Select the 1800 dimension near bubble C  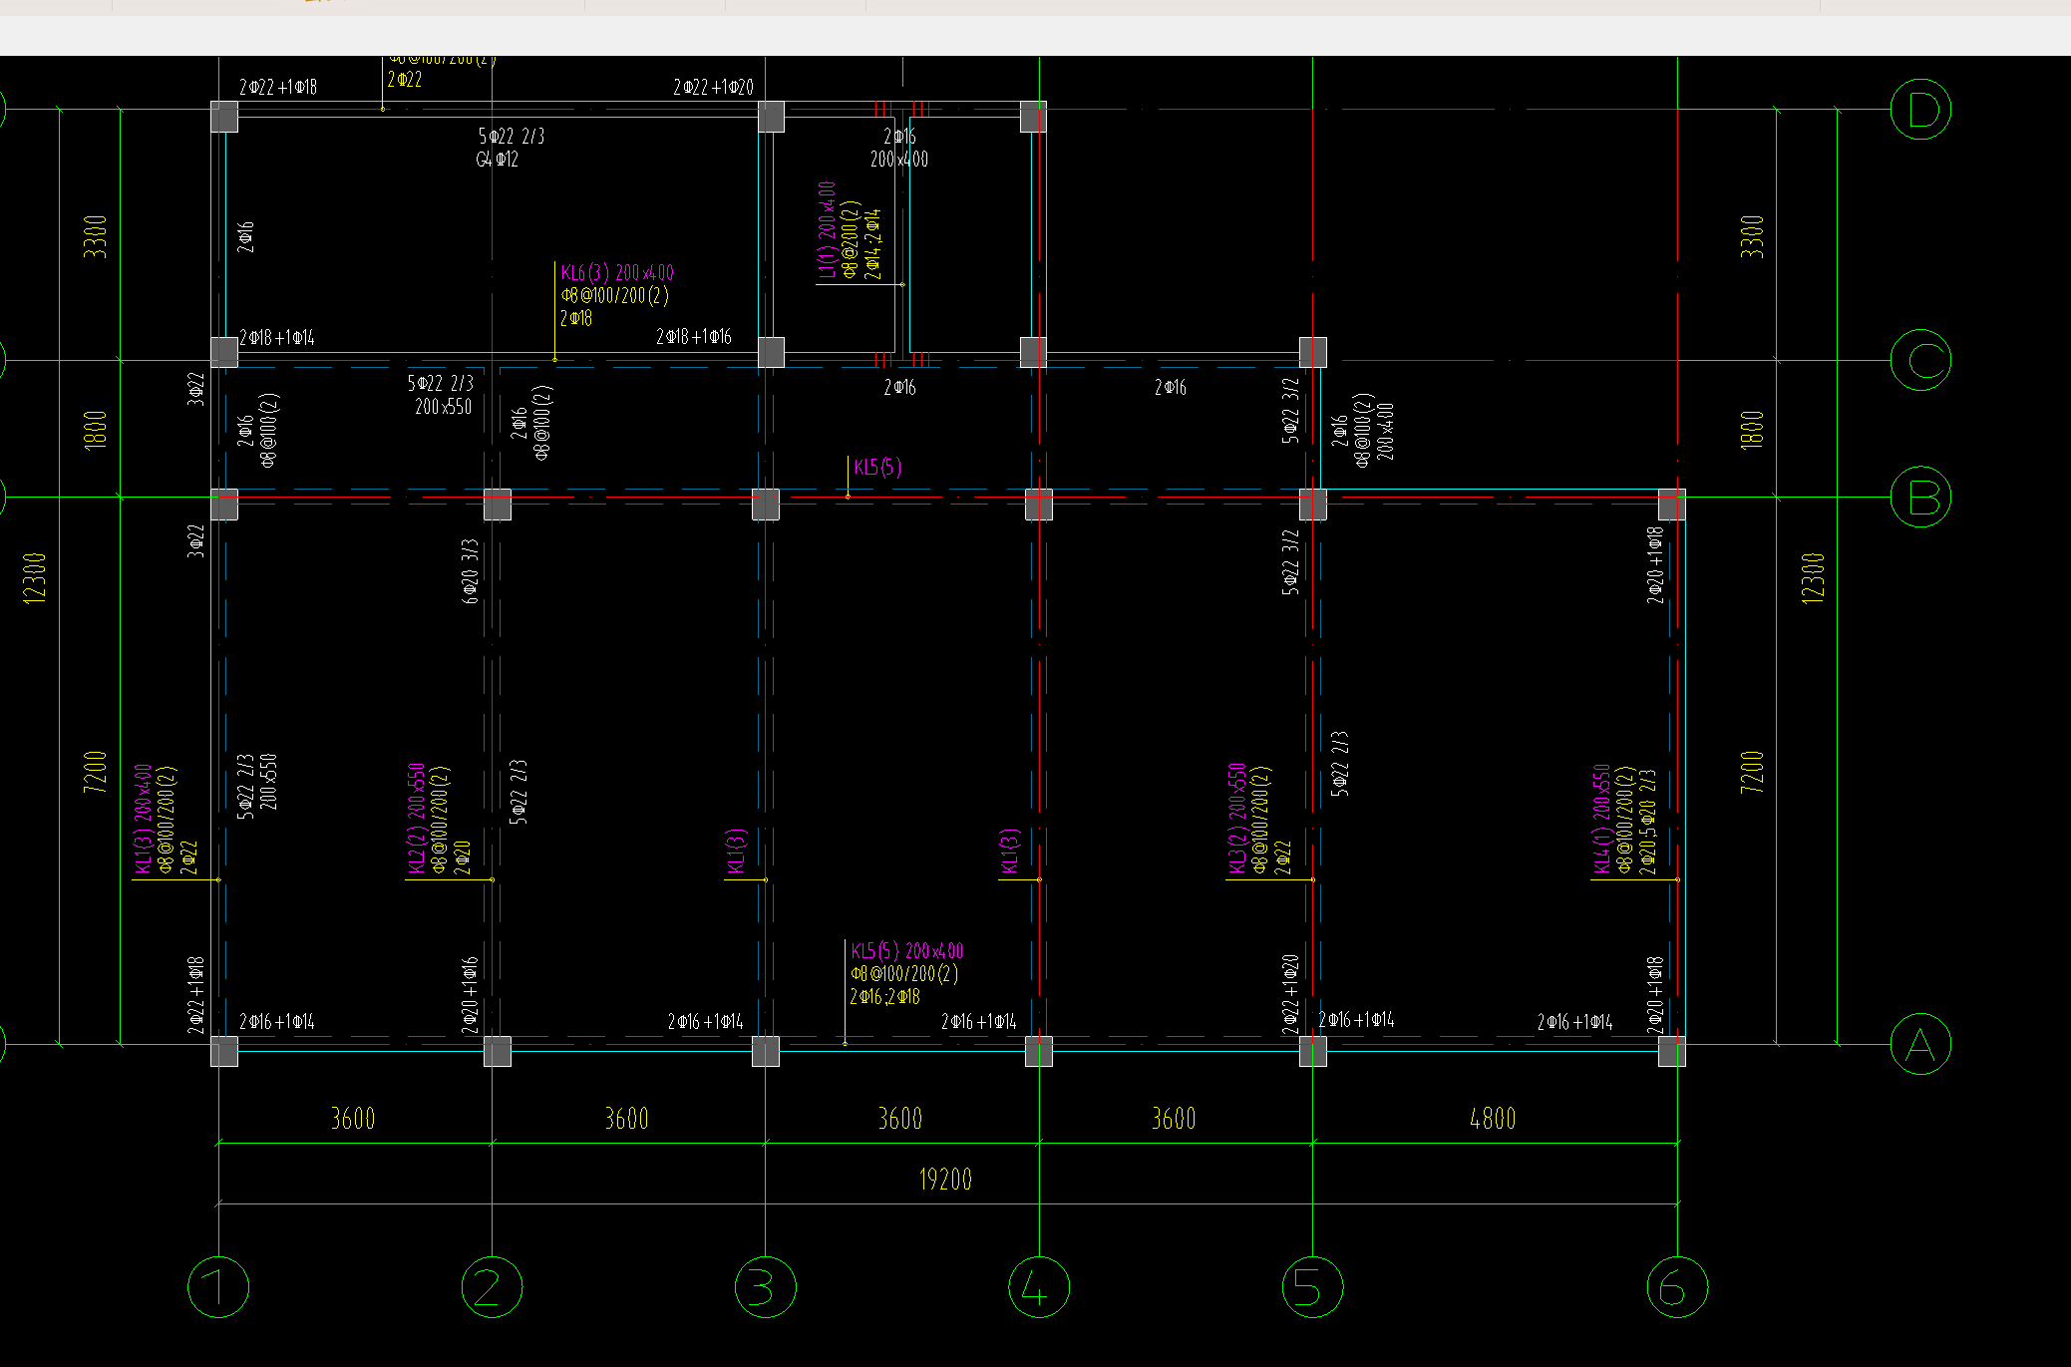pos(1752,430)
